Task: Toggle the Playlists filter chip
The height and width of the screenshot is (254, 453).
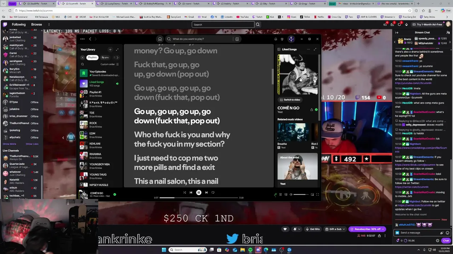Action: pyautogui.click(x=92, y=58)
